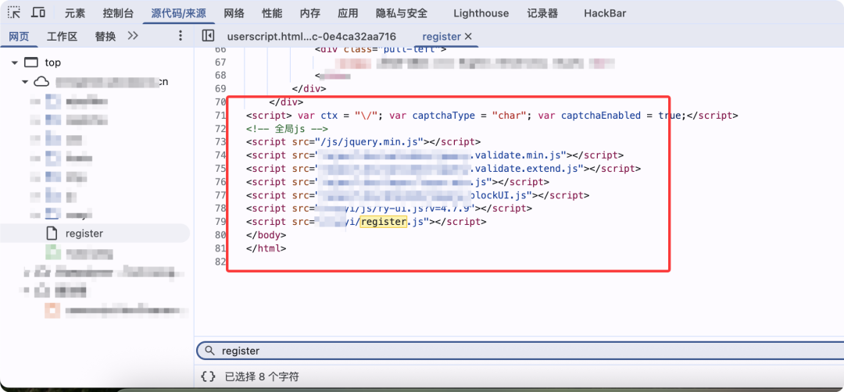Switch to the 工作区 navigator tab
This screenshot has width=844, height=392.
point(62,37)
